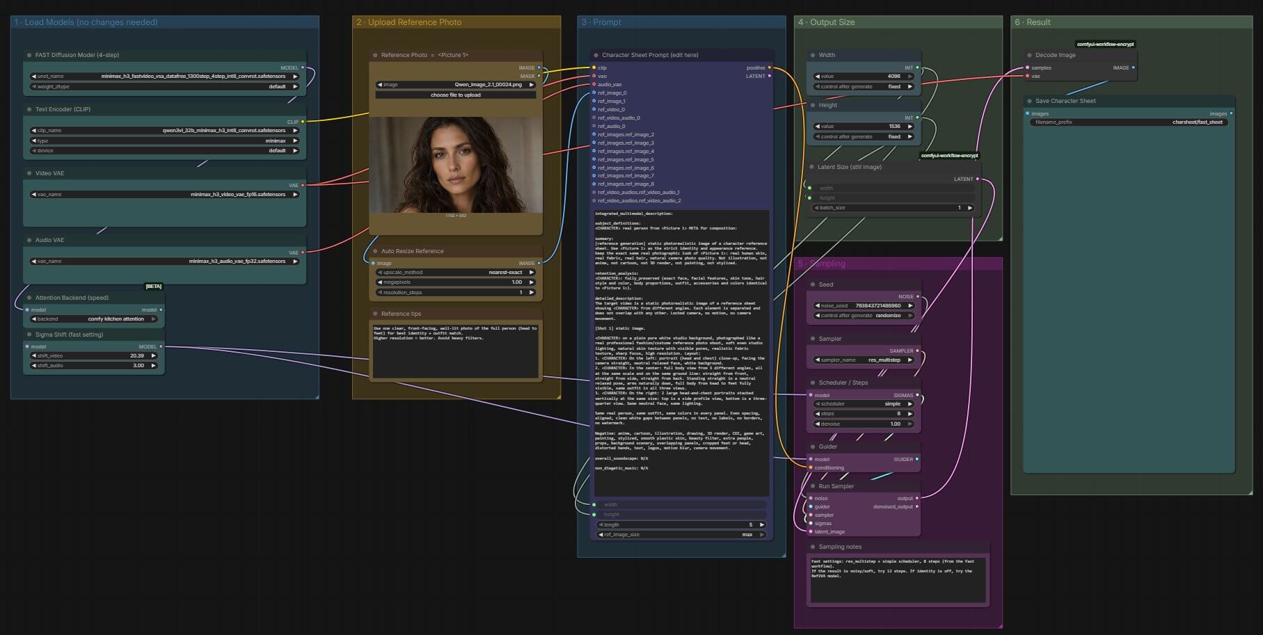Open ref_image_size dropdown set to max

(x=681, y=535)
